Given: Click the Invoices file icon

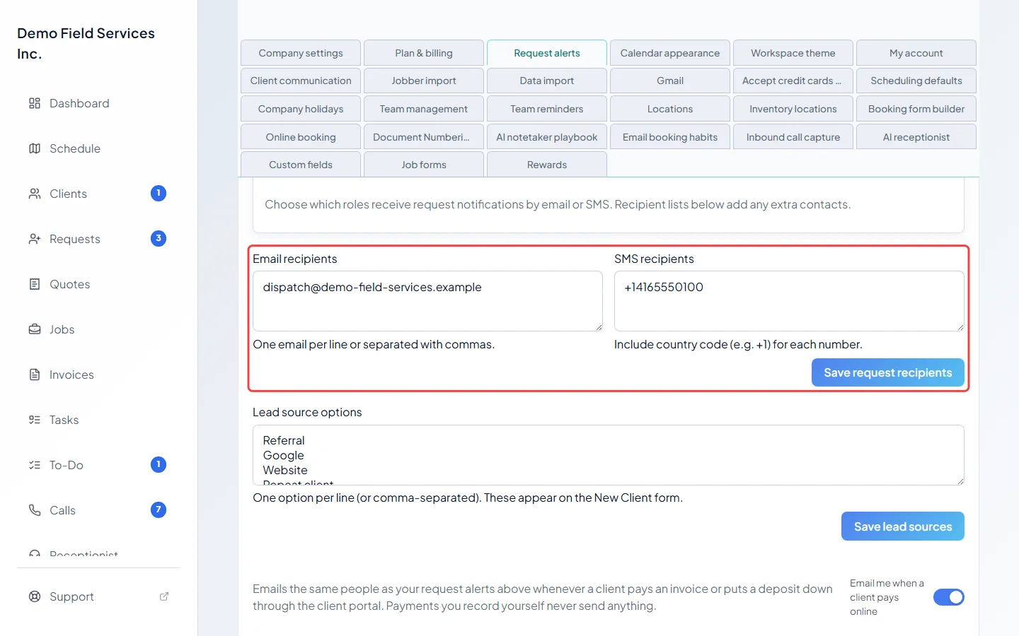Looking at the screenshot, I should point(35,375).
